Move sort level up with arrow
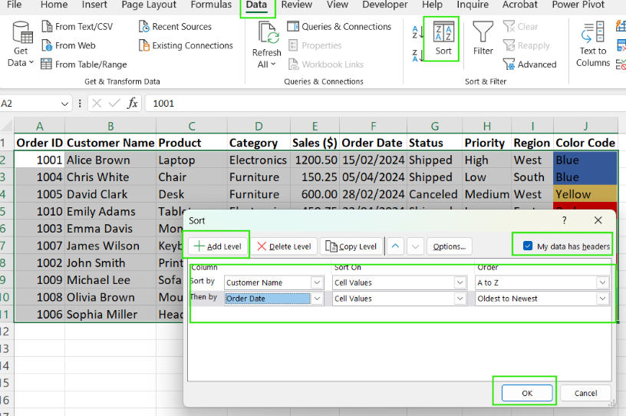 pyautogui.click(x=395, y=246)
